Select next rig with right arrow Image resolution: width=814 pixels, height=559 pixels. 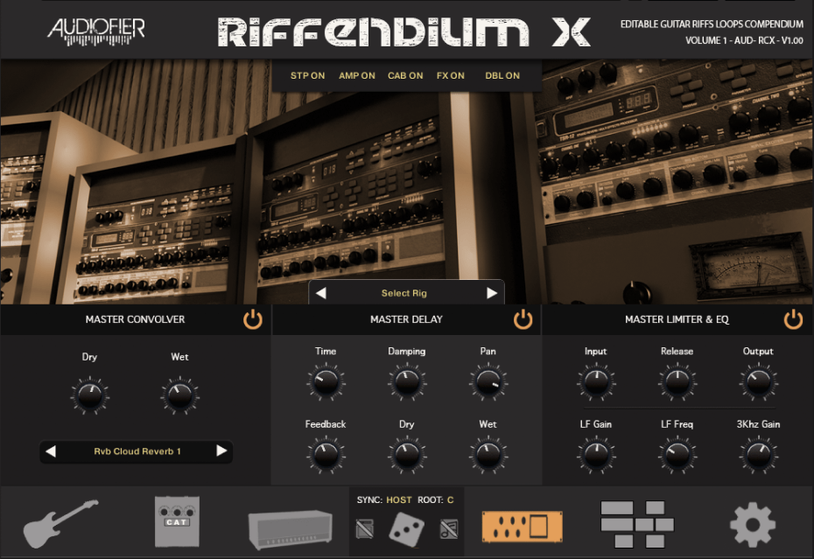coord(492,293)
